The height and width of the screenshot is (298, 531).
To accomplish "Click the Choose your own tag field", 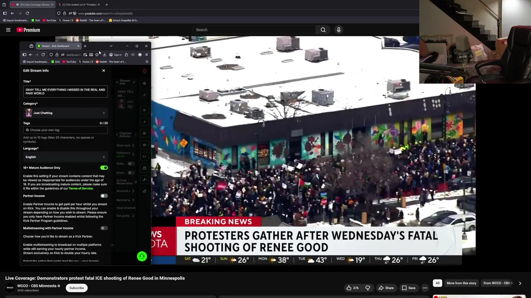I will click(x=66, y=130).
